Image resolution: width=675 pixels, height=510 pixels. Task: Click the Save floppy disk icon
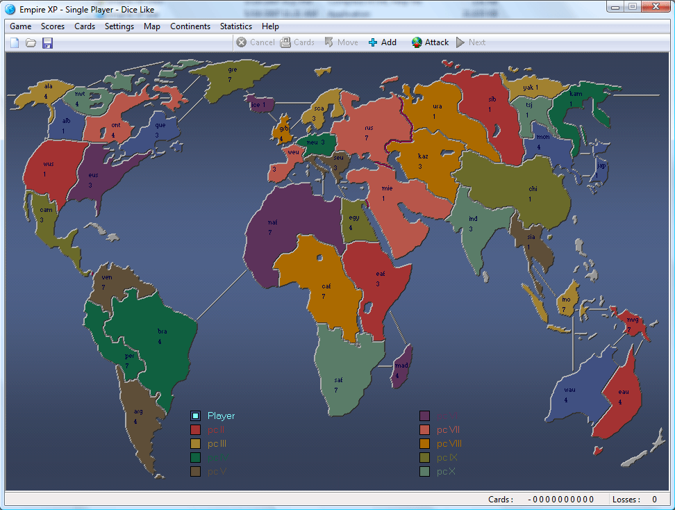click(47, 43)
